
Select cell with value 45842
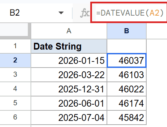pos(127,117)
